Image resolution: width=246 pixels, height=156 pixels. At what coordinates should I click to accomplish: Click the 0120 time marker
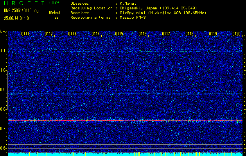tap(237, 34)
